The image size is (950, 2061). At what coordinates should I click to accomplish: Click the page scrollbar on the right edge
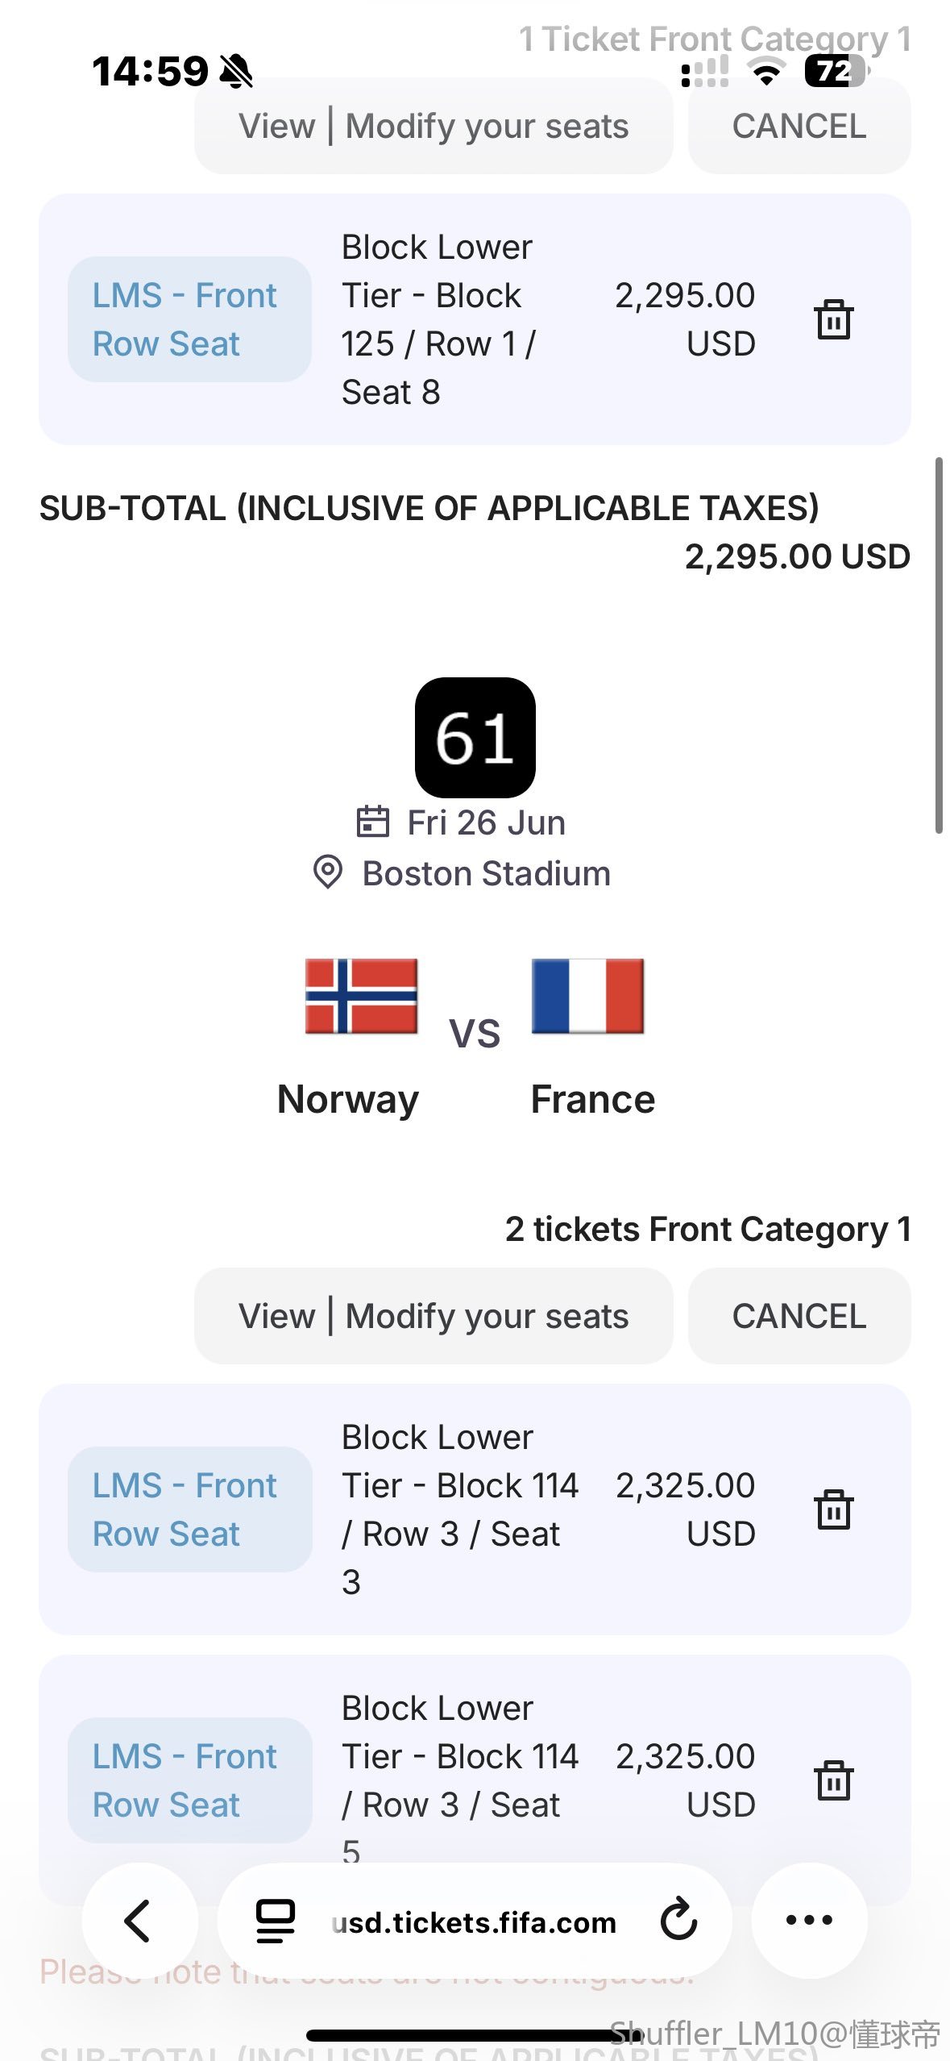939,645
